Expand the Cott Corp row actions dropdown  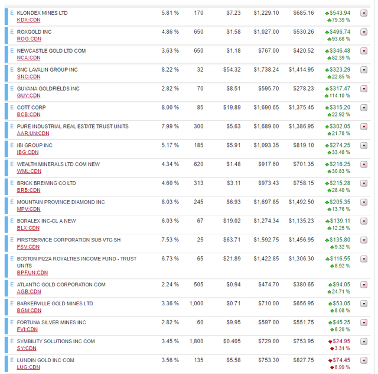pos(364,108)
